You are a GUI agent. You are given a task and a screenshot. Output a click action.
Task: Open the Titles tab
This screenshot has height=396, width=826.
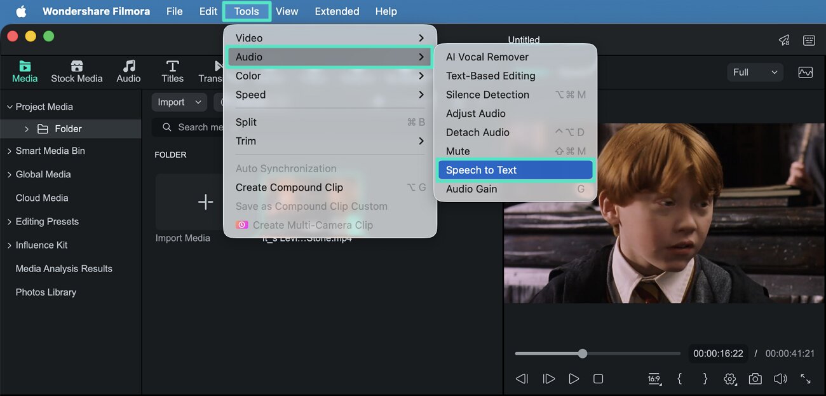pos(172,72)
